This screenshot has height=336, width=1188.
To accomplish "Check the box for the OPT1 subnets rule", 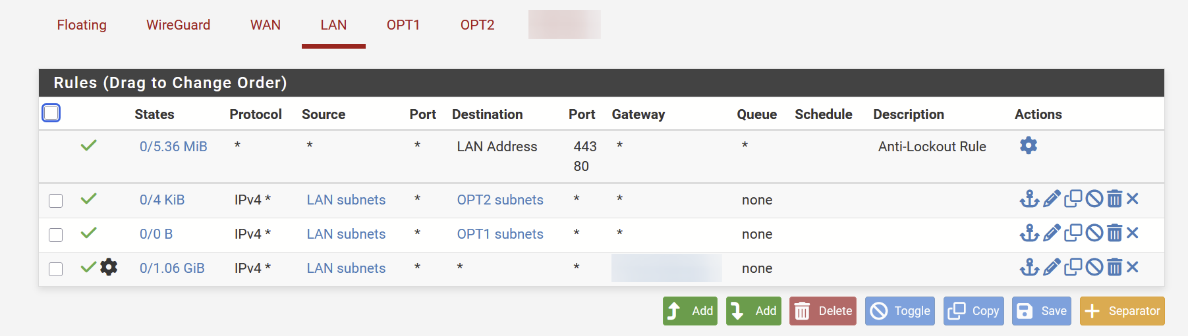I will point(56,235).
